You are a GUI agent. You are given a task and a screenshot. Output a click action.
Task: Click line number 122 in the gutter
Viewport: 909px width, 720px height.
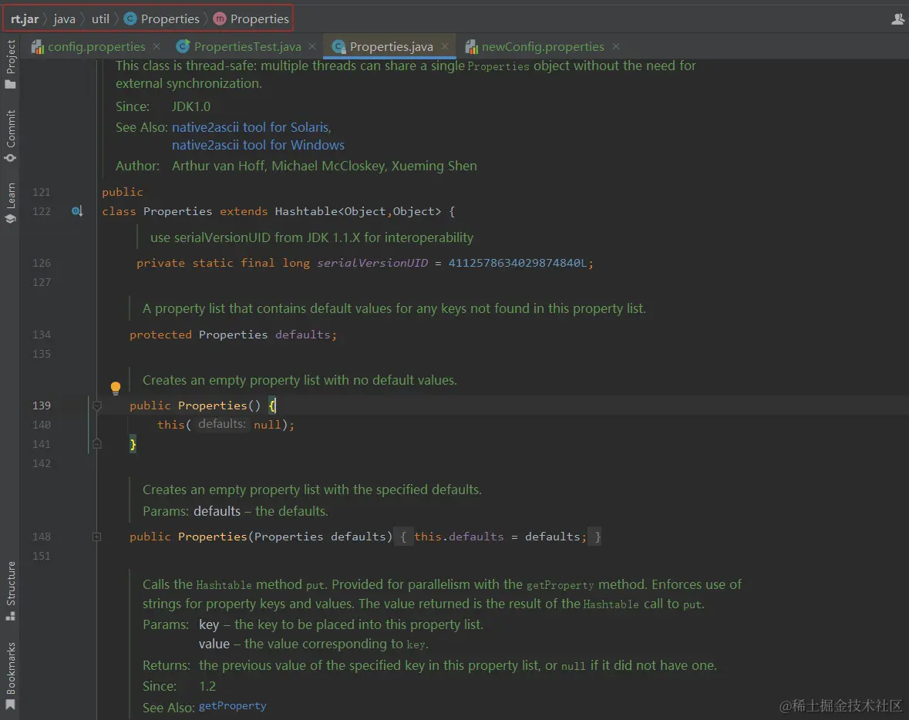(41, 211)
